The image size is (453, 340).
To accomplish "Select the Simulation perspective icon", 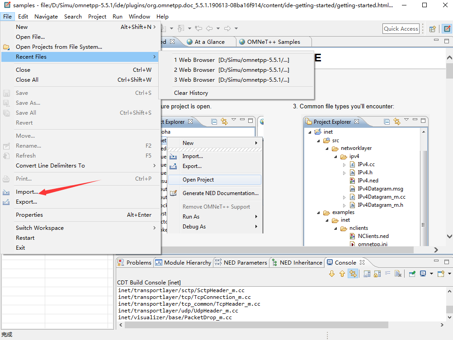I will coord(447,28).
